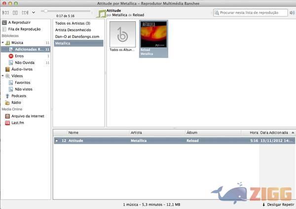Sort tracks by Nome column

[98, 133]
